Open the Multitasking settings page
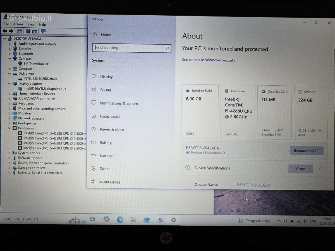 point(110,182)
